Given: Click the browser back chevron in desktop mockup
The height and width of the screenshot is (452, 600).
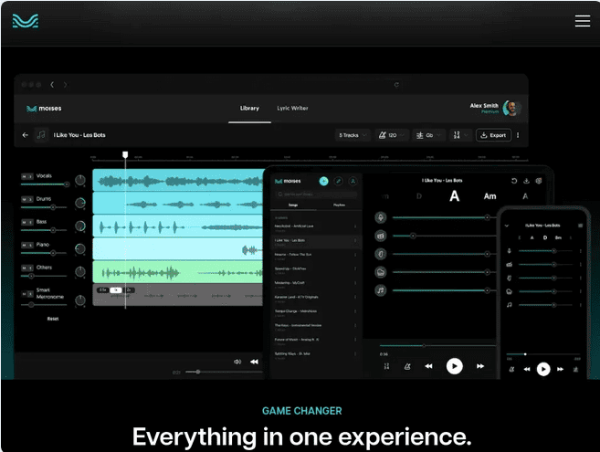Looking at the screenshot, I should (x=52, y=85).
